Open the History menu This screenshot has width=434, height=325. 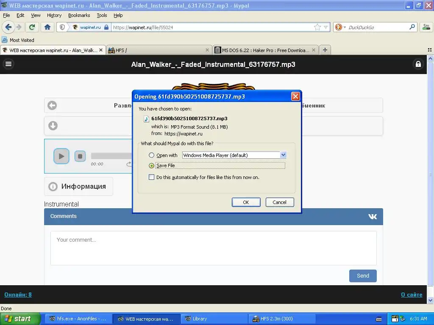point(54,15)
